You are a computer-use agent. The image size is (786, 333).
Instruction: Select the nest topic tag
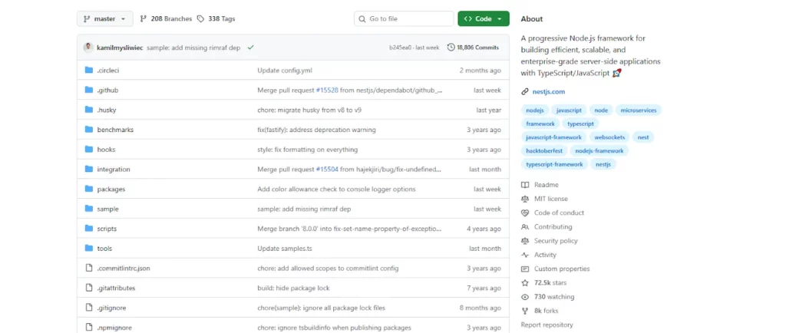coord(643,137)
